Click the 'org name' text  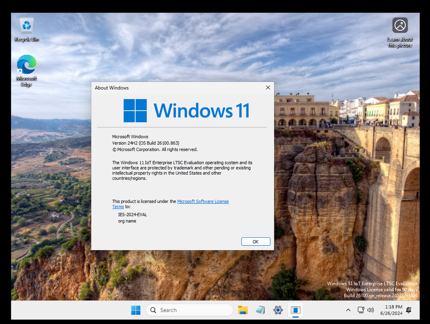(127, 221)
